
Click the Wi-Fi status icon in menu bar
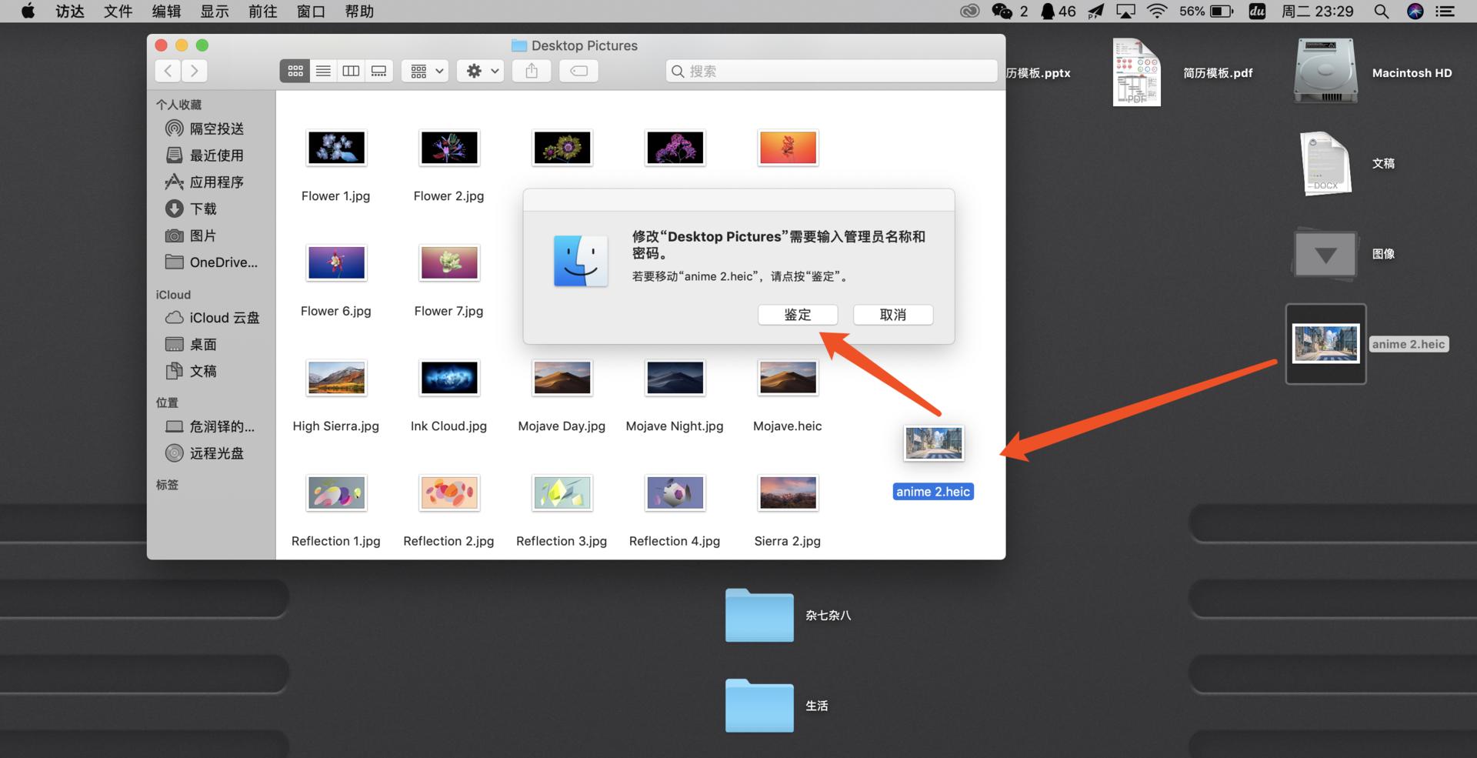1156,11
